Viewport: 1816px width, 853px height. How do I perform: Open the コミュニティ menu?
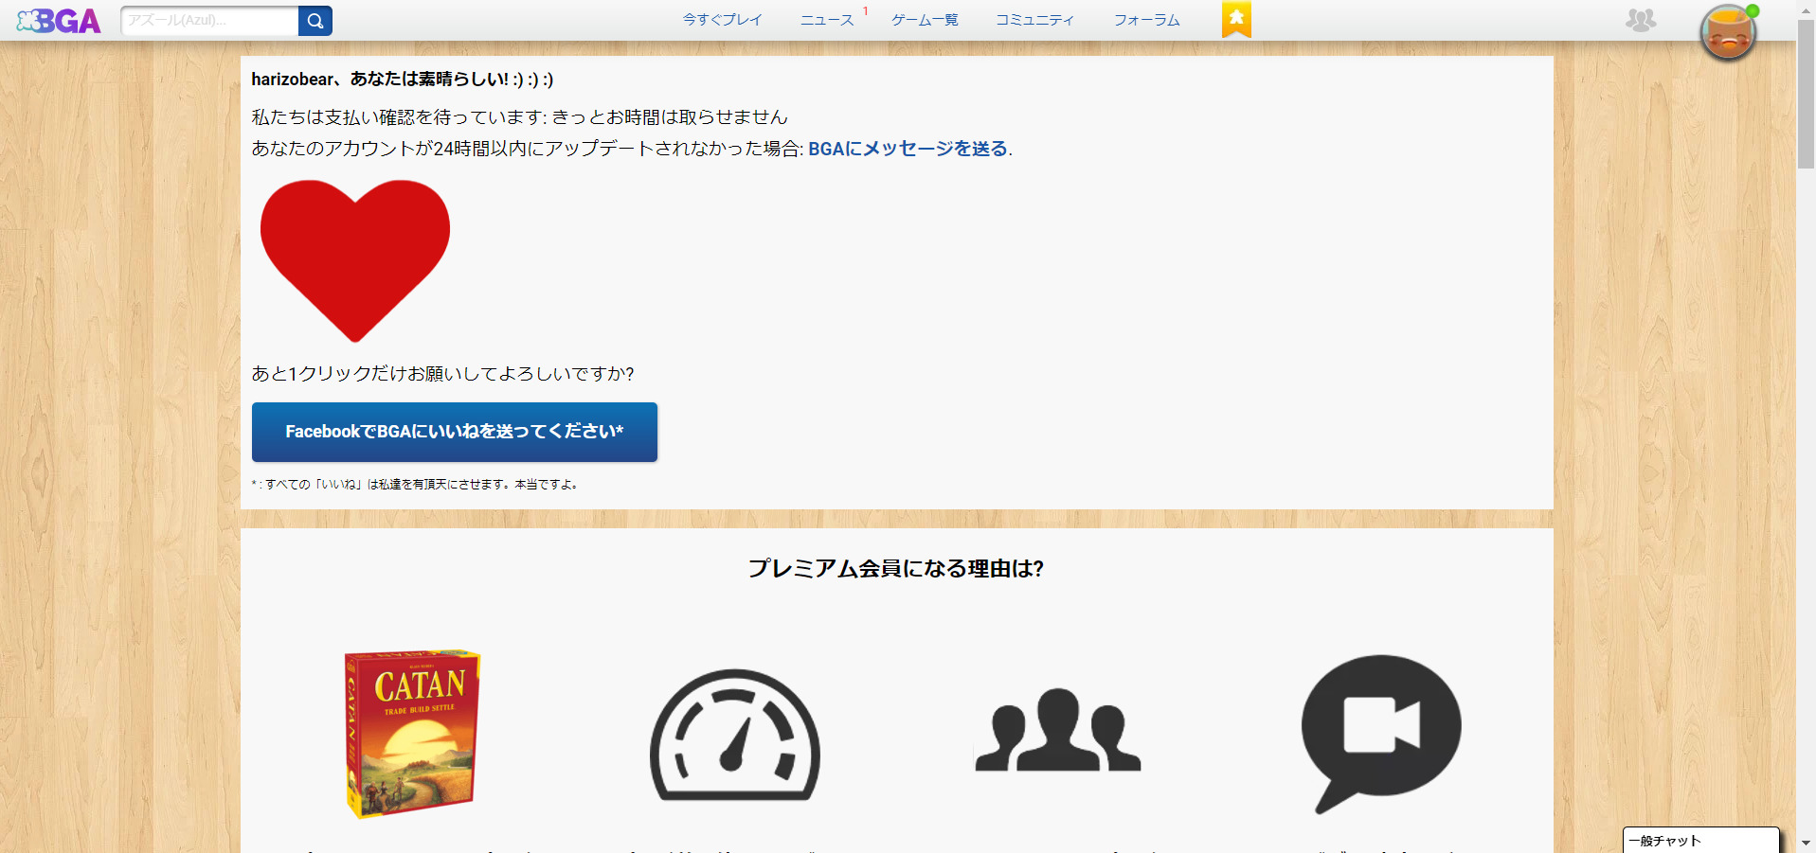pos(1034,20)
